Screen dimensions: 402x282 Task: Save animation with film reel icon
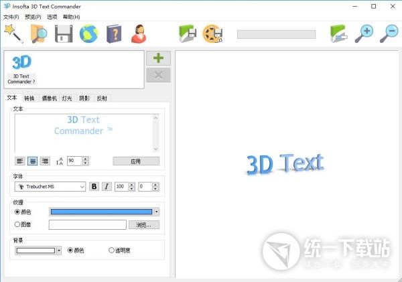212,33
